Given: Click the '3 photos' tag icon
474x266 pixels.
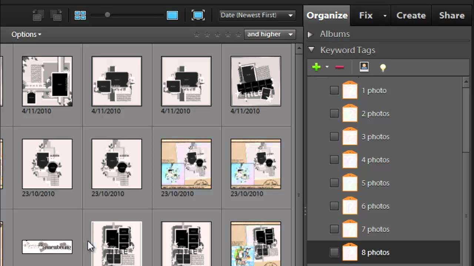Looking at the screenshot, I should [x=350, y=137].
